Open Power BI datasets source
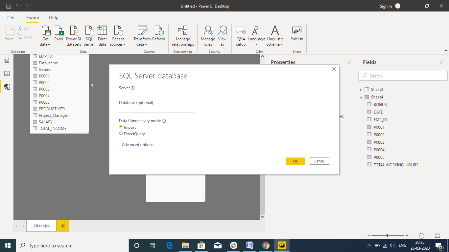 pos(74,36)
